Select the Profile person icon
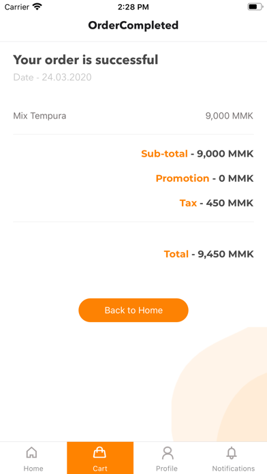 click(167, 453)
